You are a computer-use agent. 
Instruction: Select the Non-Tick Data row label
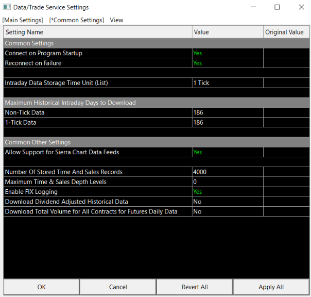pyautogui.click(x=25, y=112)
